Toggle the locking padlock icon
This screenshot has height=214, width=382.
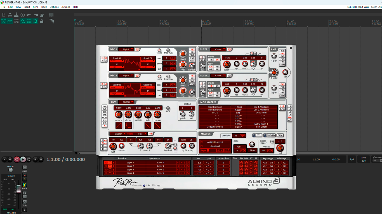42,21
